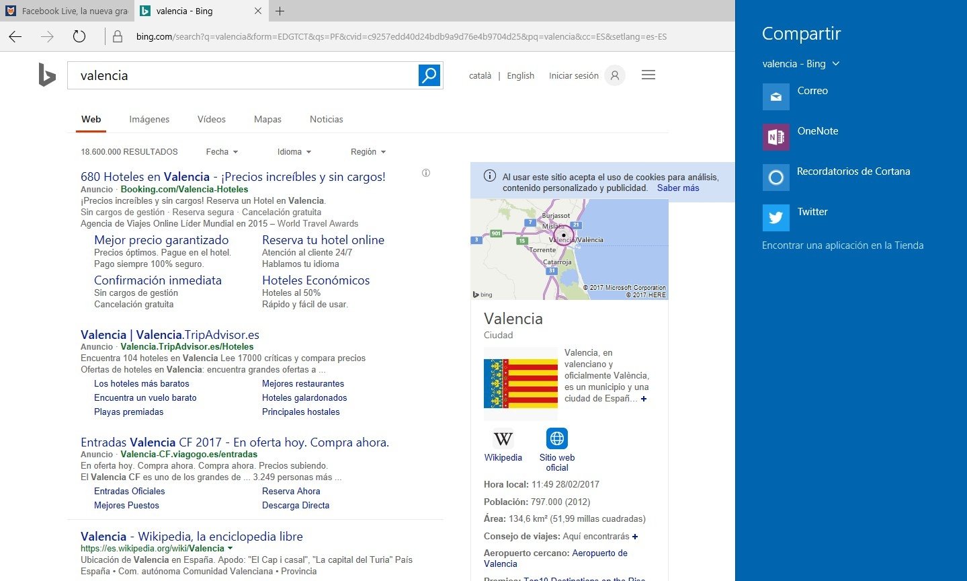Viewport: 967px width, 581px height.
Task: Expand the description with the plus after España
Action: [x=644, y=399]
